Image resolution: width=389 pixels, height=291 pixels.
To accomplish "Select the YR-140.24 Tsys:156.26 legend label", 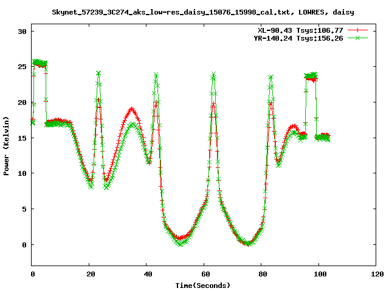I will pyautogui.click(x=298, y=38).
